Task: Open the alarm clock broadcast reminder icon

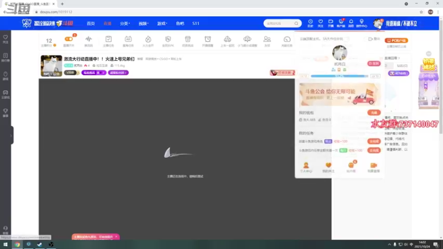Action: click(208, 39)
